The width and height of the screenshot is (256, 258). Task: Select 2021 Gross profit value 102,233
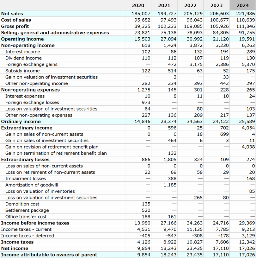click(167, 26)
